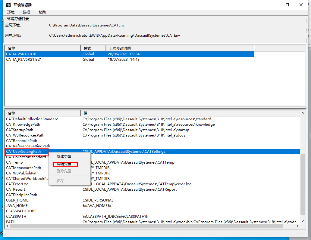Select the CLASSPATH_JDBC variable
Image resolution: width=311 pixels, height=240 pixels.
pyautogui.click(x=21, y=211)
